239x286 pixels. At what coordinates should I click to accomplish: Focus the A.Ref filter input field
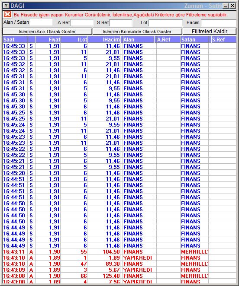82,22
